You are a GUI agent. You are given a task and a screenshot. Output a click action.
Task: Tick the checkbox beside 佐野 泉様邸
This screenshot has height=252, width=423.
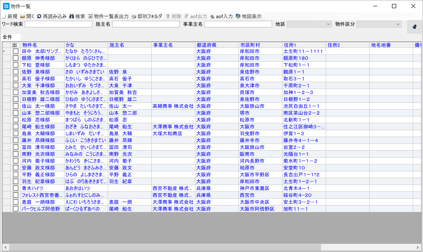(16, 72)
